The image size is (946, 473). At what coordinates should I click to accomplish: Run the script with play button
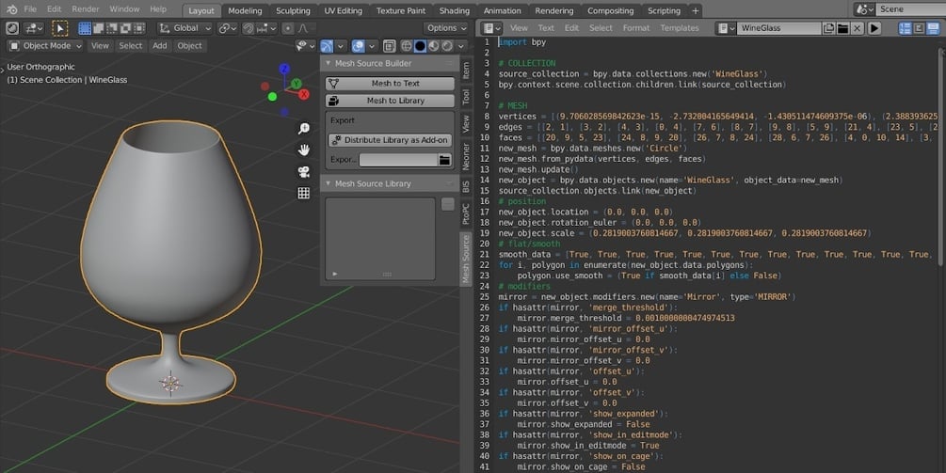(874, 28)
